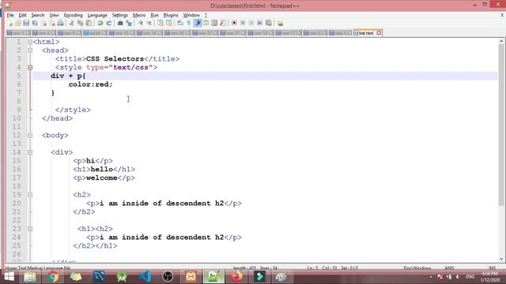Collapse the html fold marker on line 1
The image size is (506, 284).
coord(30,42)
